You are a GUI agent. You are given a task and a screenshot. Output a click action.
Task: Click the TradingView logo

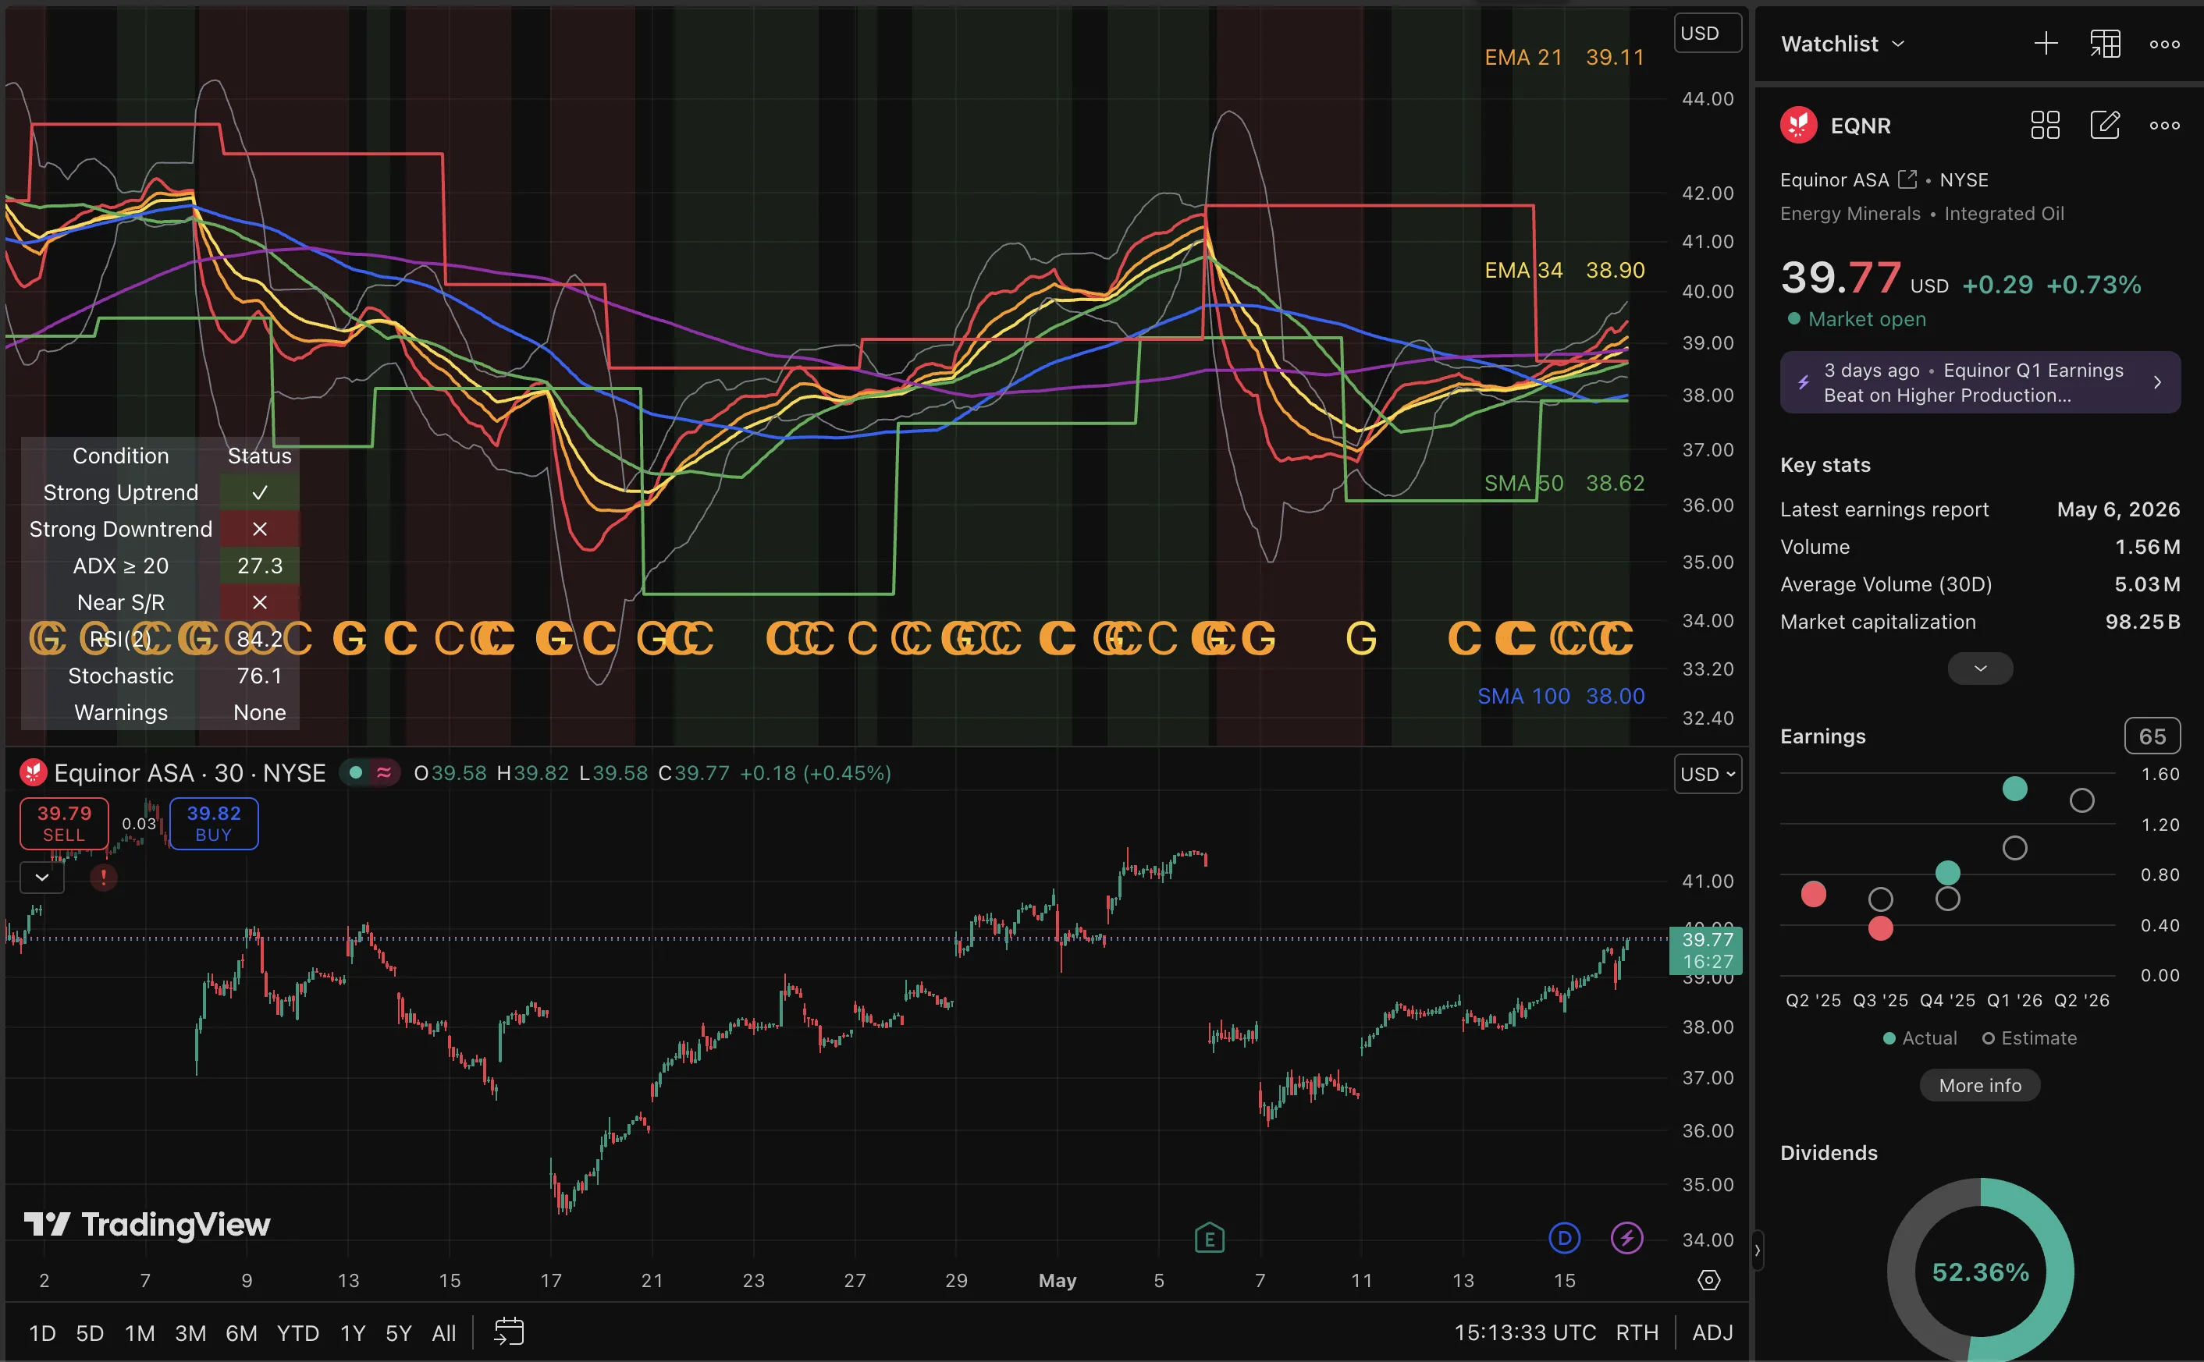tap(147, 1224)
